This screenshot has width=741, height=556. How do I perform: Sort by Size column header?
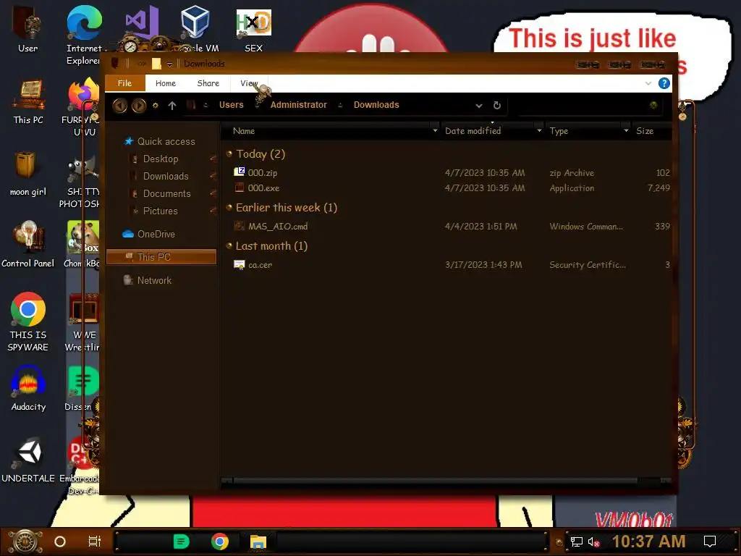645,131
